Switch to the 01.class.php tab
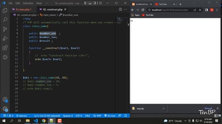 (24, 9)
